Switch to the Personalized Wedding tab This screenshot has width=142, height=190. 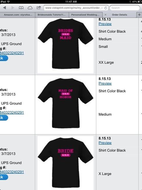(x=85, y=15)
